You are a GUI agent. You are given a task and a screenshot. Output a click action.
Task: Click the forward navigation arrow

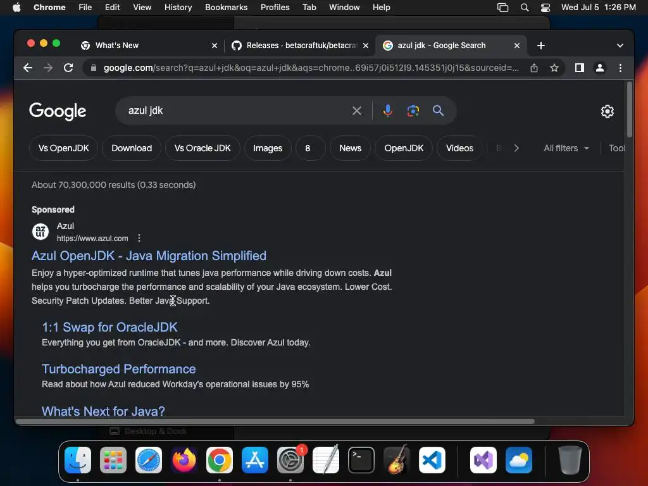pos(48,68)
